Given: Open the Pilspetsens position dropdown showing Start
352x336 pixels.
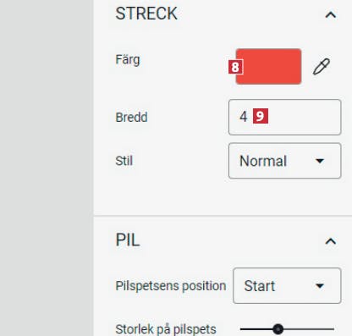Looking at the screenshot, I should pos(287,286).
